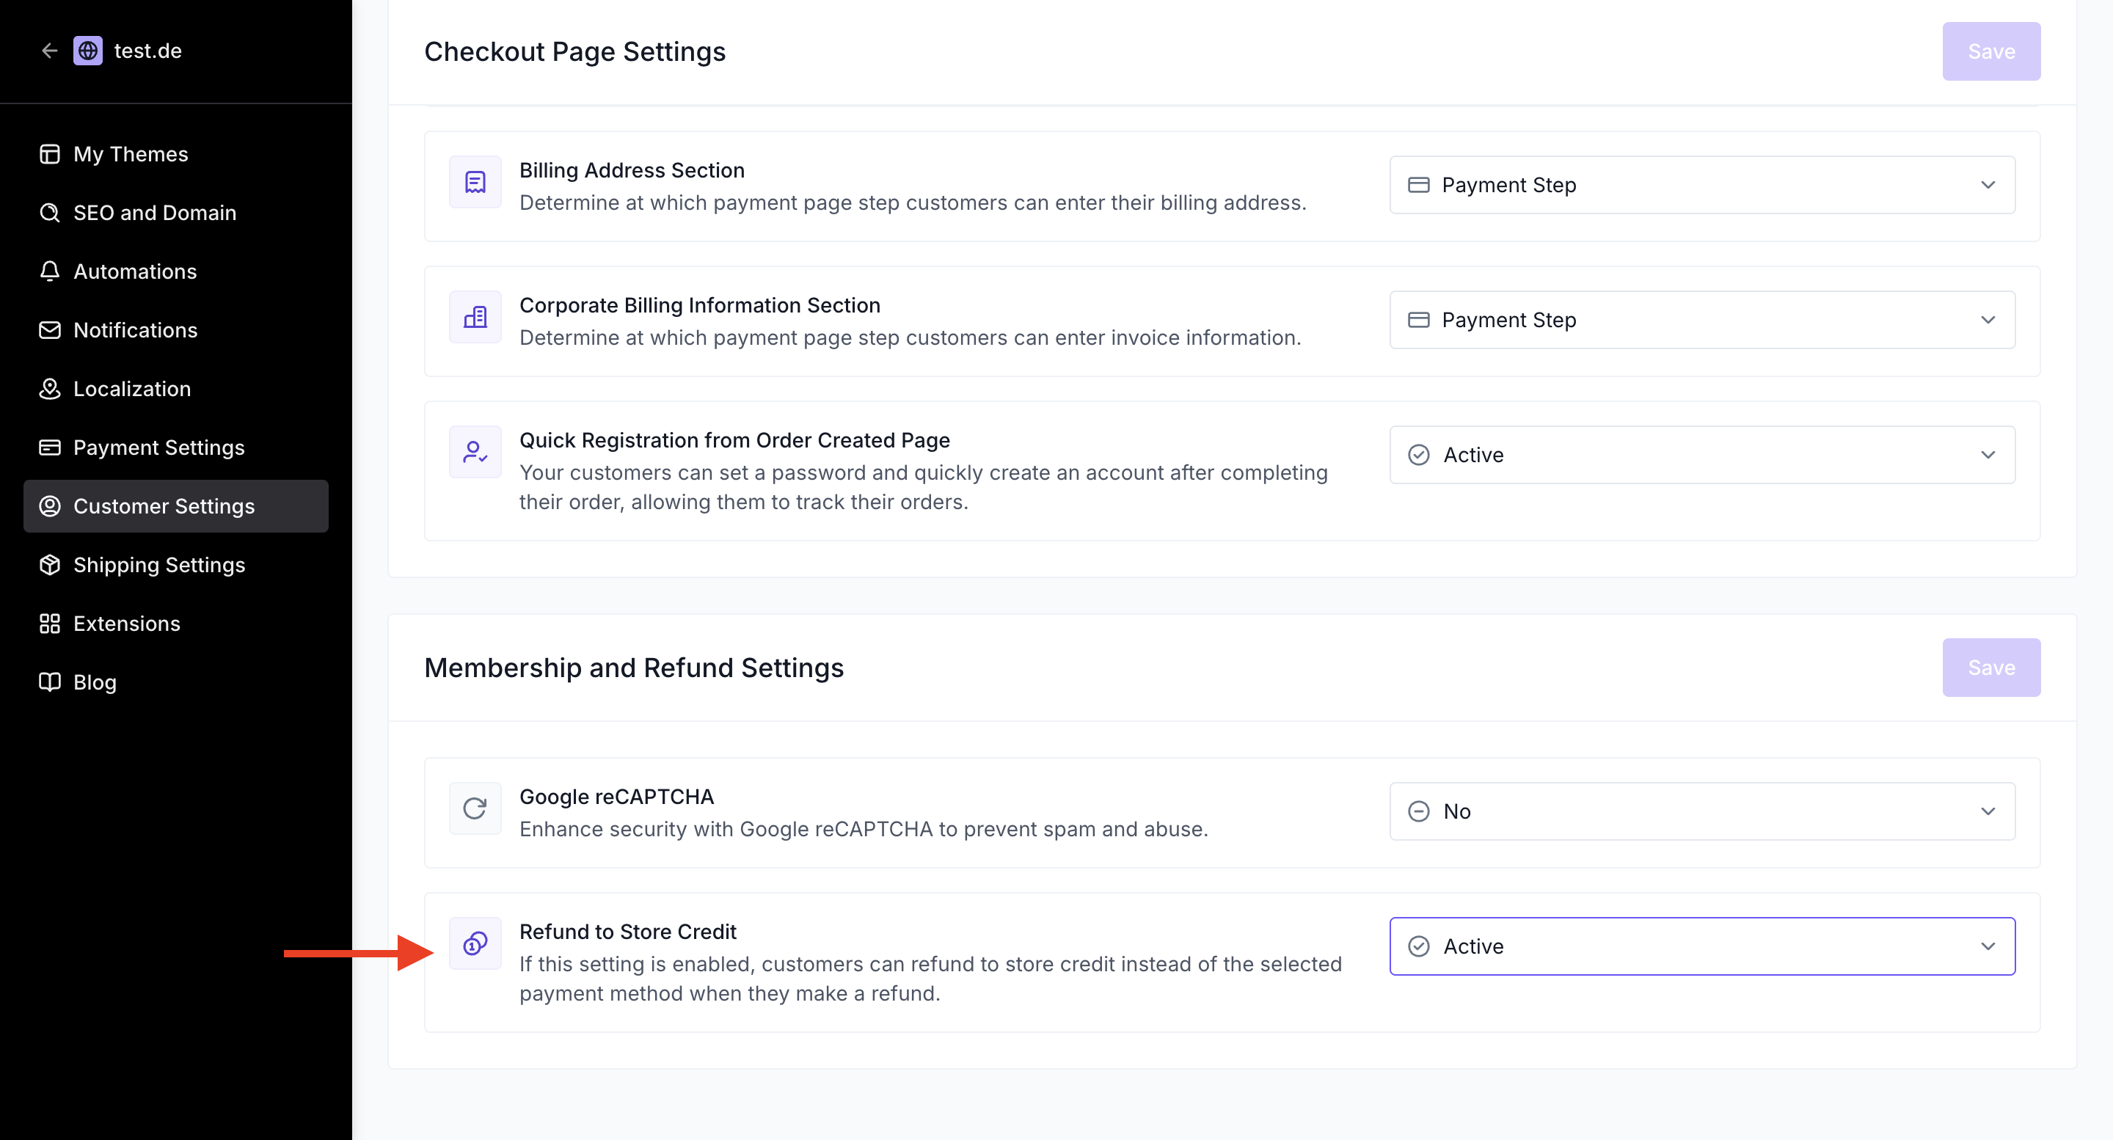Open the Billing Address Section Payment Step dropdown
This screenshot has width=2113, height=1140.
click(x=1701, y=186)
